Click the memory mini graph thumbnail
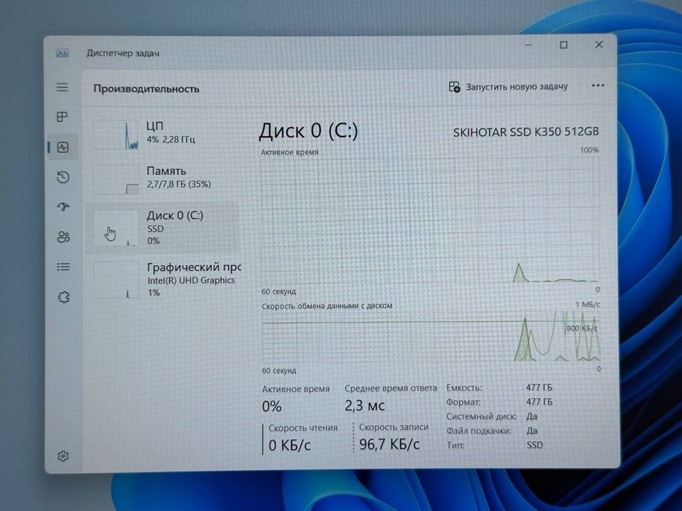Screen dimensions: 682x511 [x=115, y=179]
